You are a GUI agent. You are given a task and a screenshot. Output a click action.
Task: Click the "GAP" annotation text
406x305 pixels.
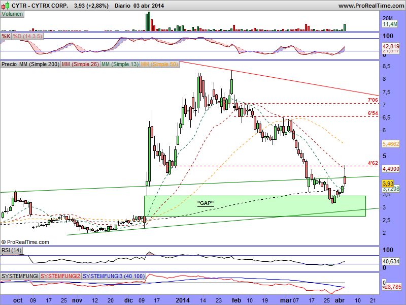click(x=206, y=203)
